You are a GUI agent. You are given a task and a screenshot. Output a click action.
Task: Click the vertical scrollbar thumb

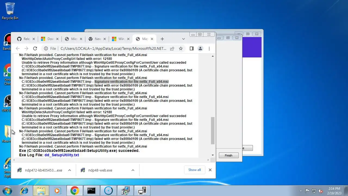(213, 131)
